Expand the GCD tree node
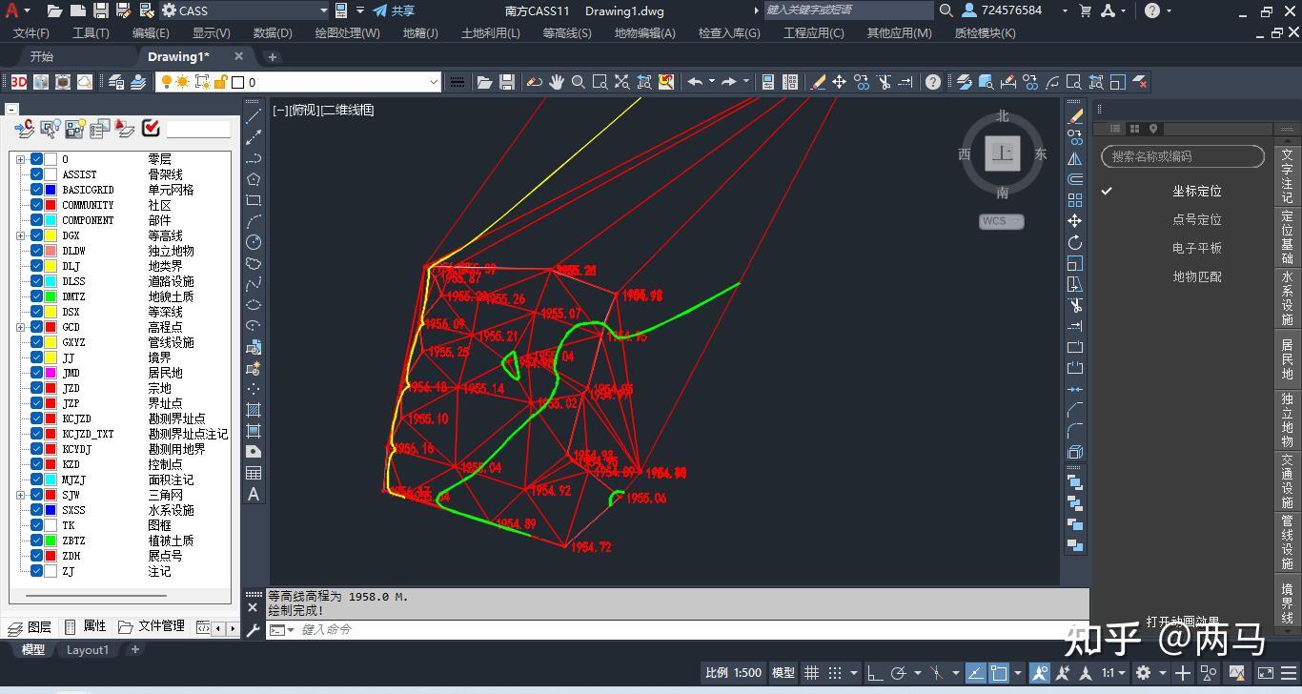 (21, 327)
